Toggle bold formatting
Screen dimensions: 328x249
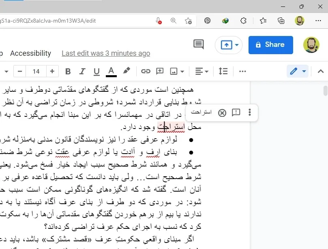click(68, 72)
